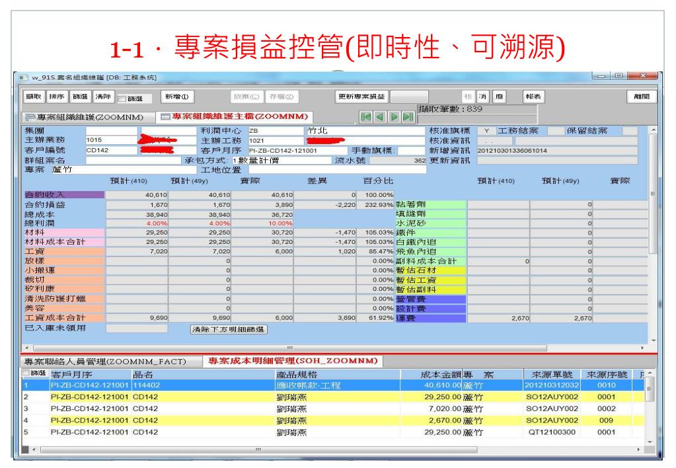Go to the first record navigation arrow
676x468 pixels.
pyautogui.click(x=365, y=117)
